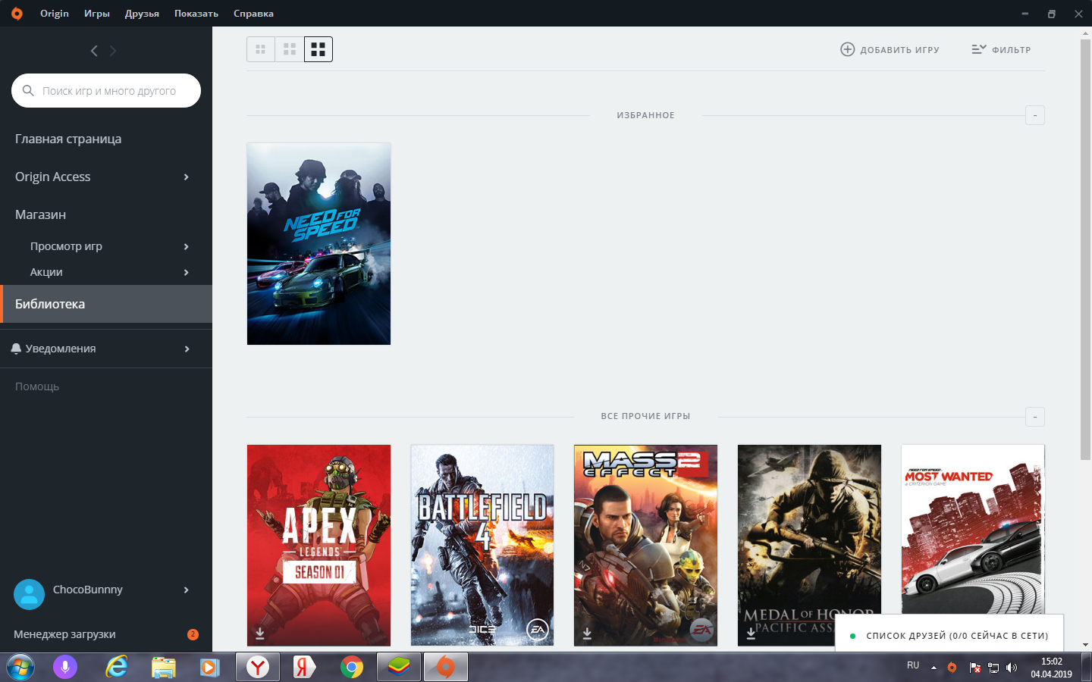Viewport: 1092px width, 682px height.
Task: Open the media player icon in taskbar
Action: [x=210, y=668]
